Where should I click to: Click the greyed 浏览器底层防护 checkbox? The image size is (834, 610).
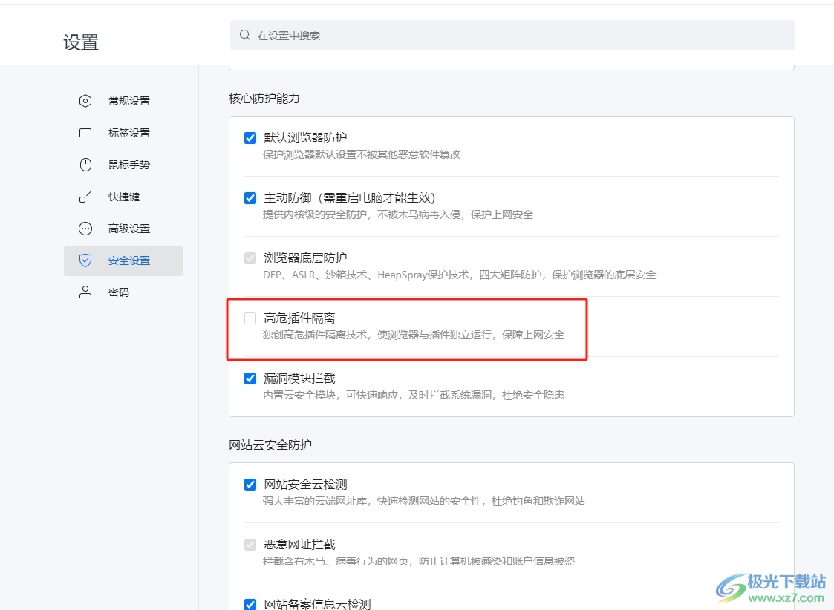tap(250, 258)
